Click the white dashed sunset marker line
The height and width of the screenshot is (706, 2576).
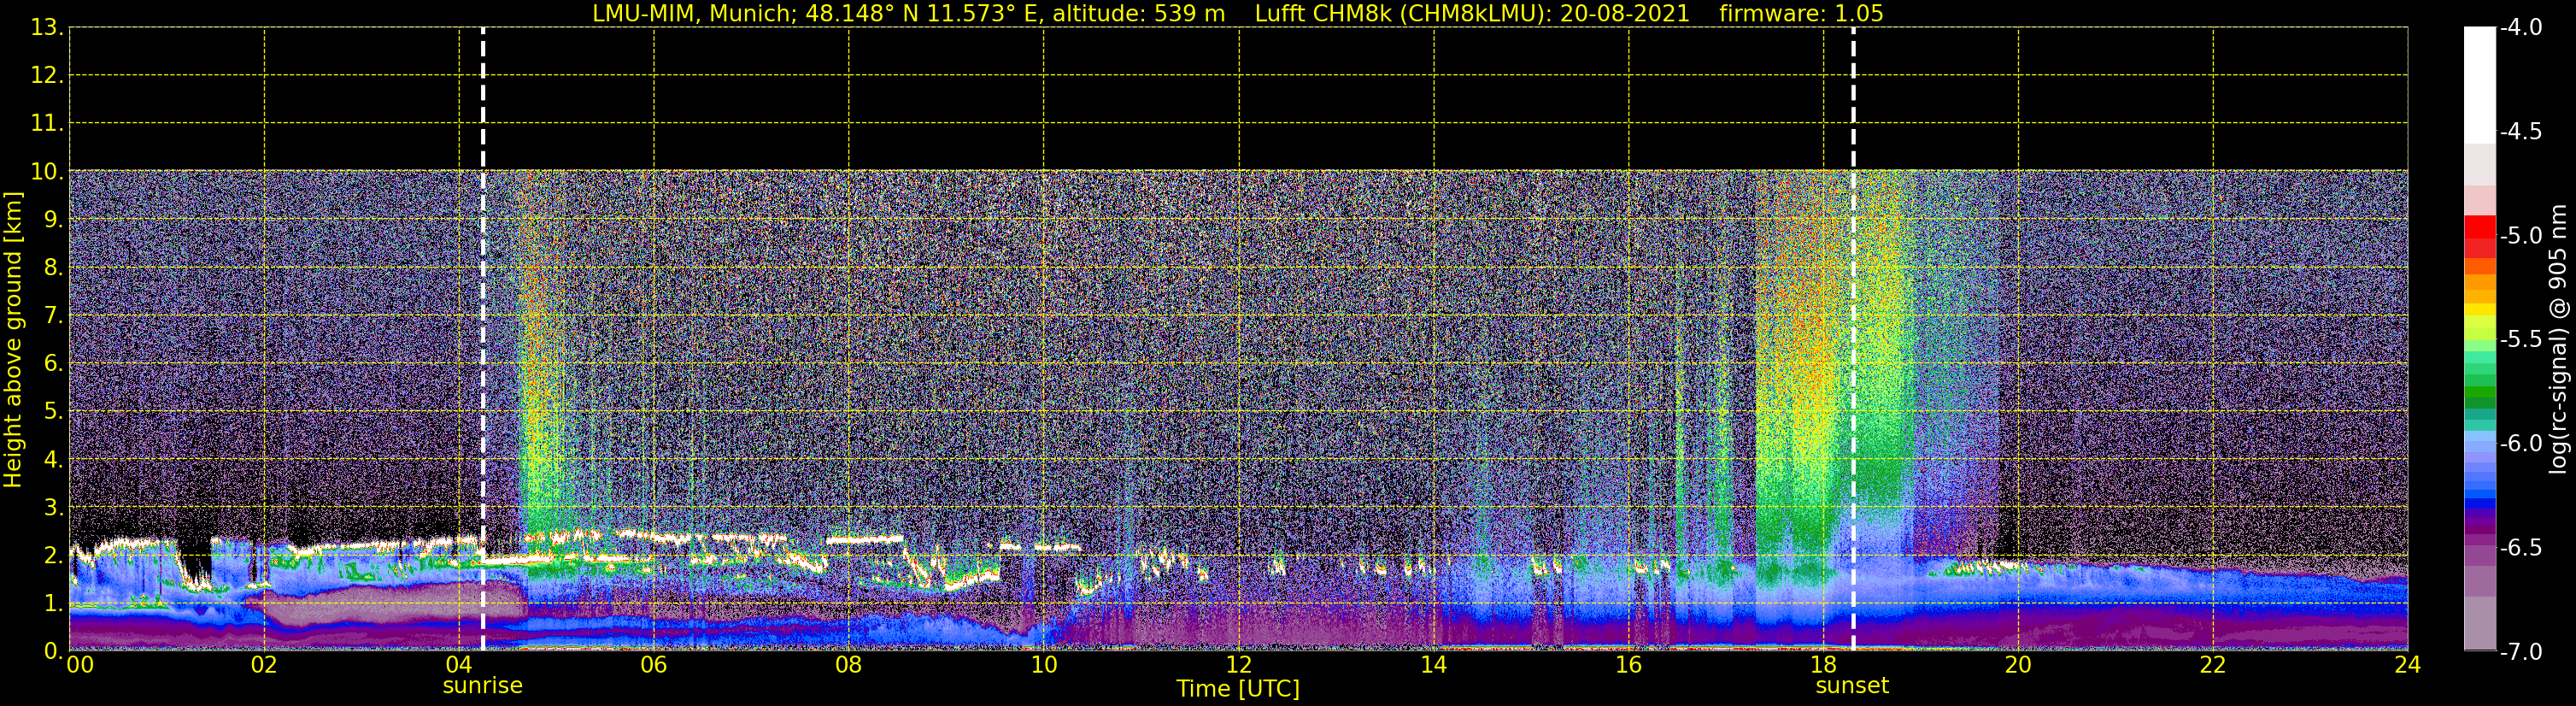pos(1853,340)
